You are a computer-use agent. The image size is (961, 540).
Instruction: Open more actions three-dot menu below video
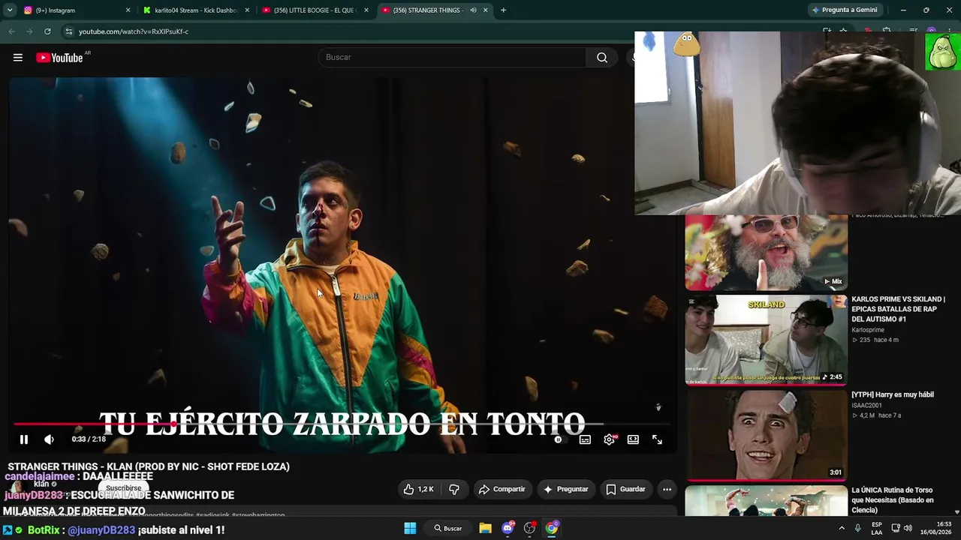[x=667, y=489]
